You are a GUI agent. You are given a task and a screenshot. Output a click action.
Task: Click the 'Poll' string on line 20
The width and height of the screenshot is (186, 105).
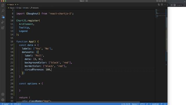(39, 56)
